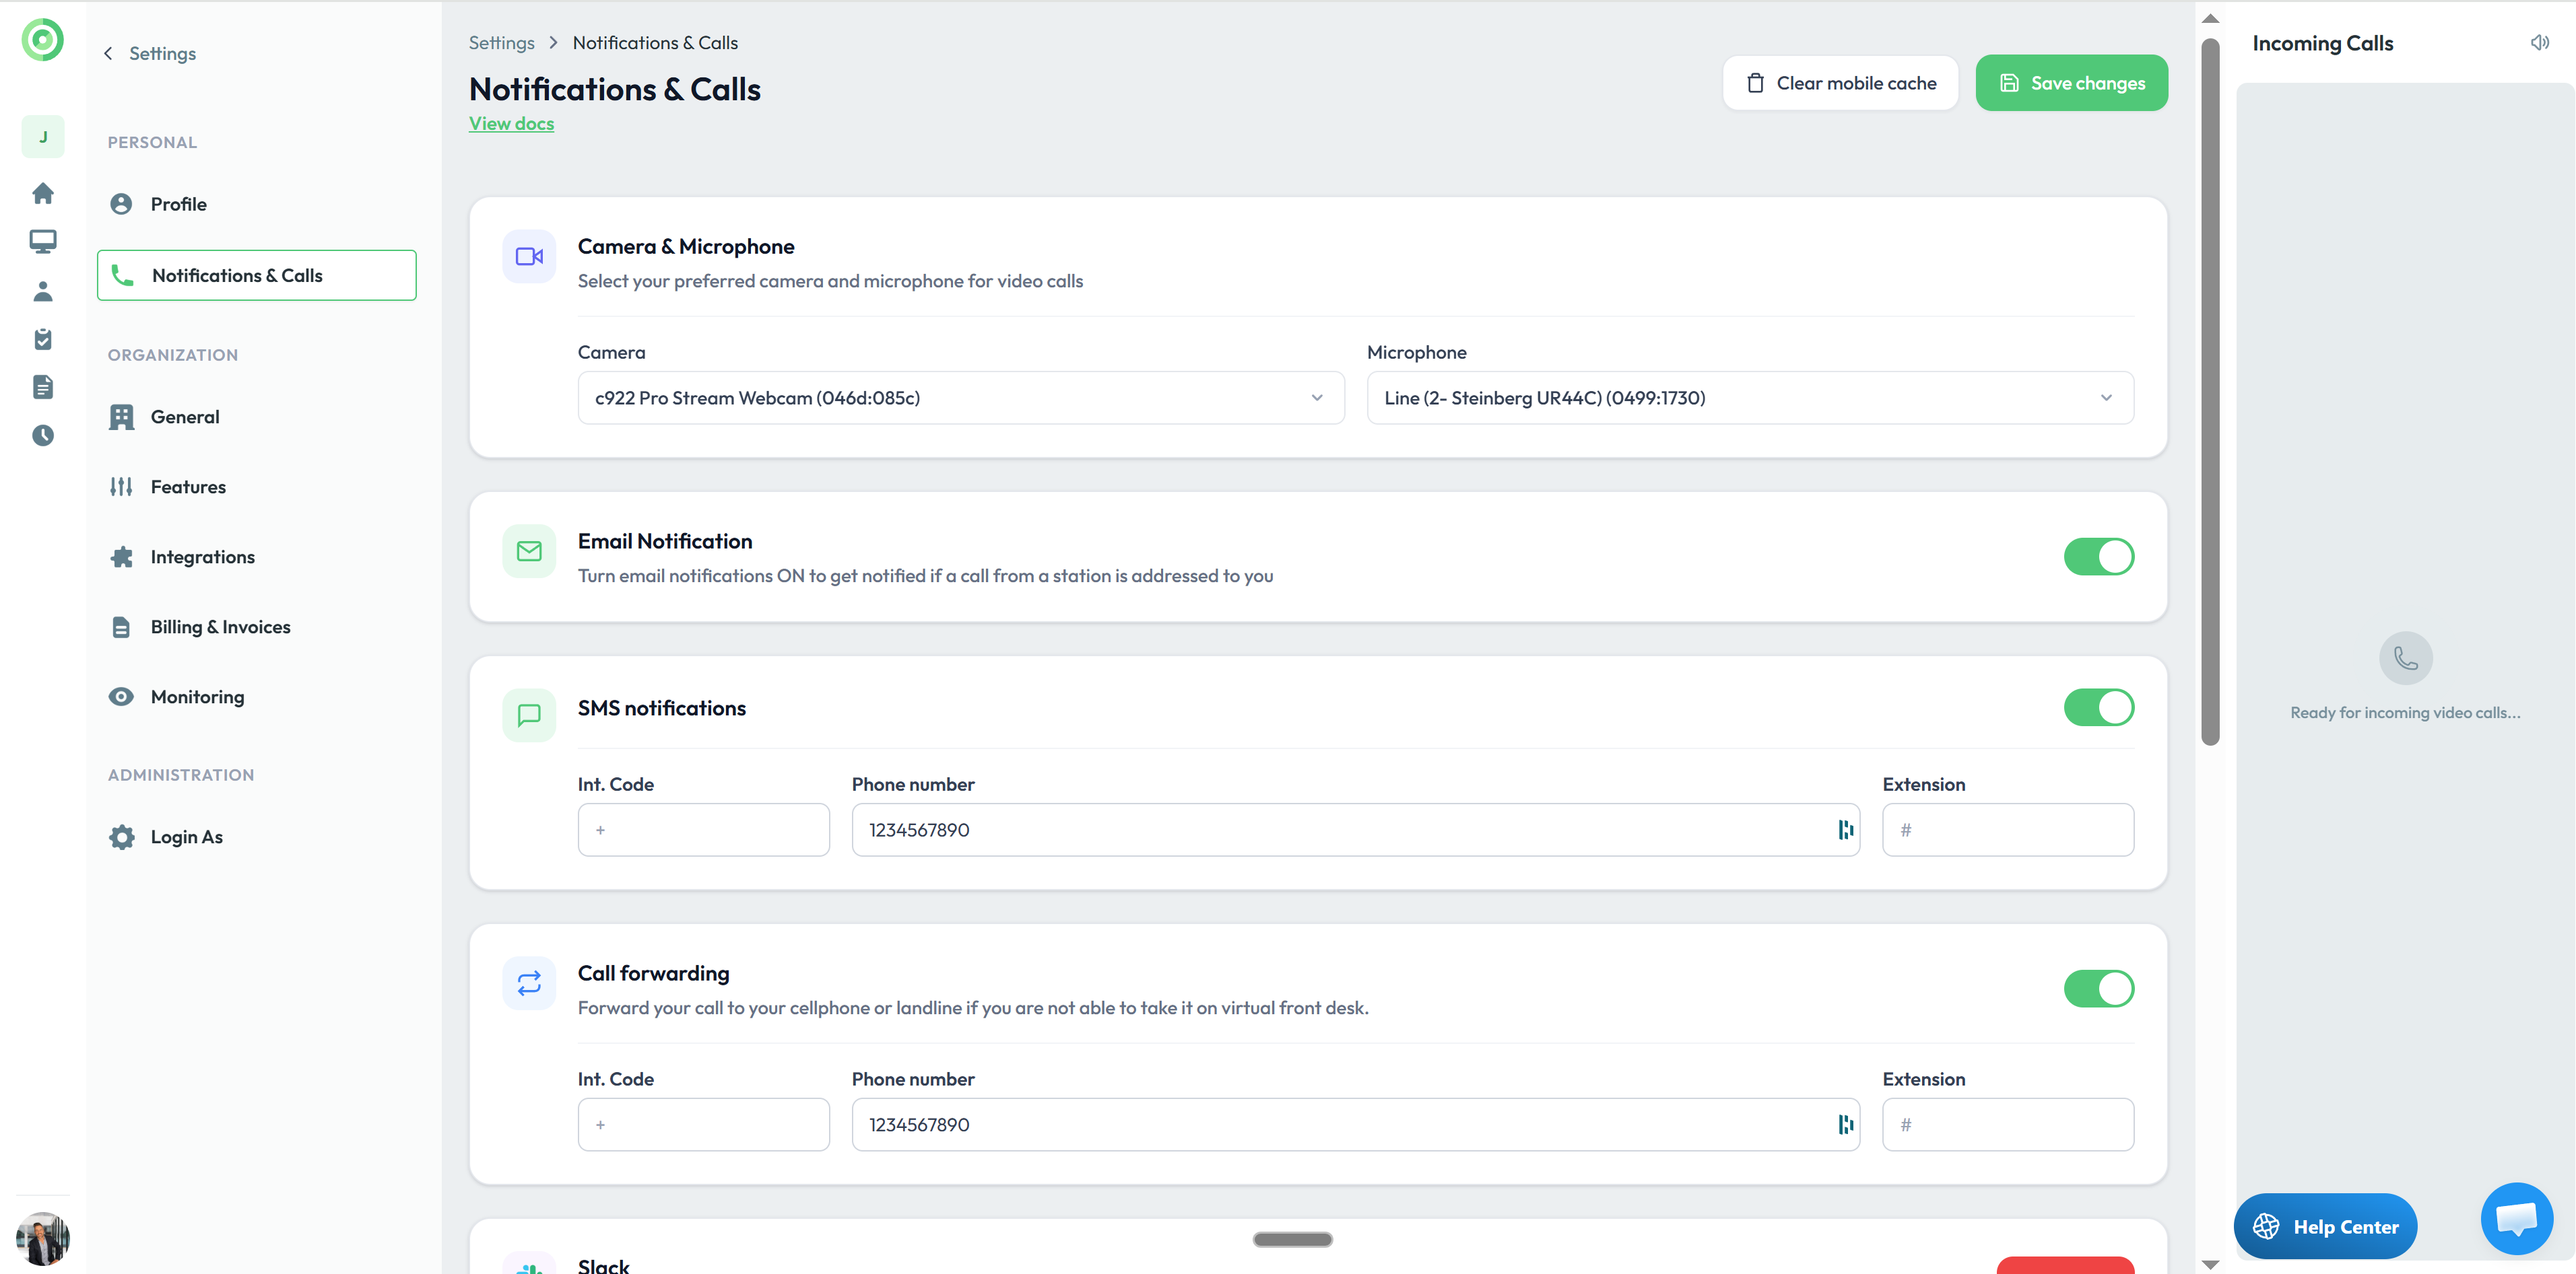Open the Camera dropdown

click(960, 398)
